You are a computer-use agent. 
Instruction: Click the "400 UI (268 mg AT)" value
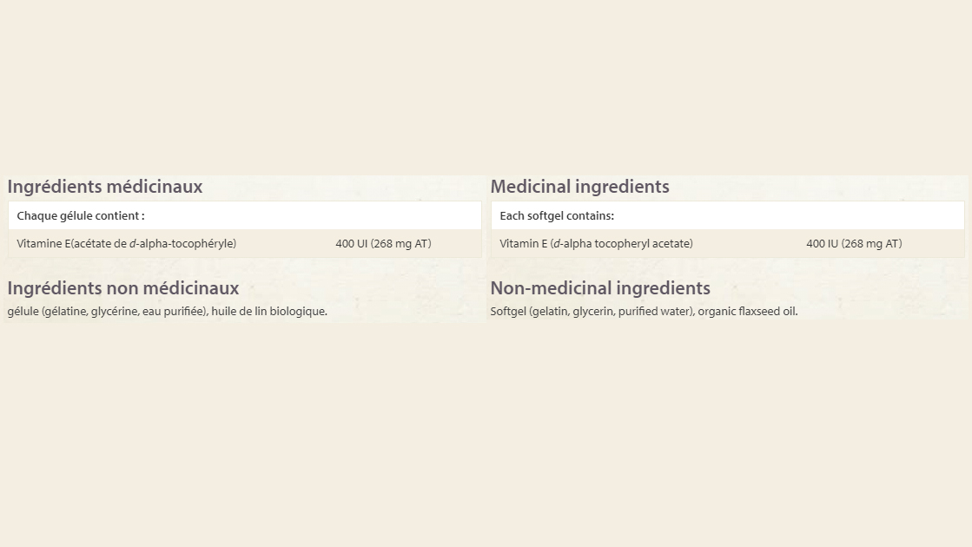pyautogui.click(x=383, y=244)
